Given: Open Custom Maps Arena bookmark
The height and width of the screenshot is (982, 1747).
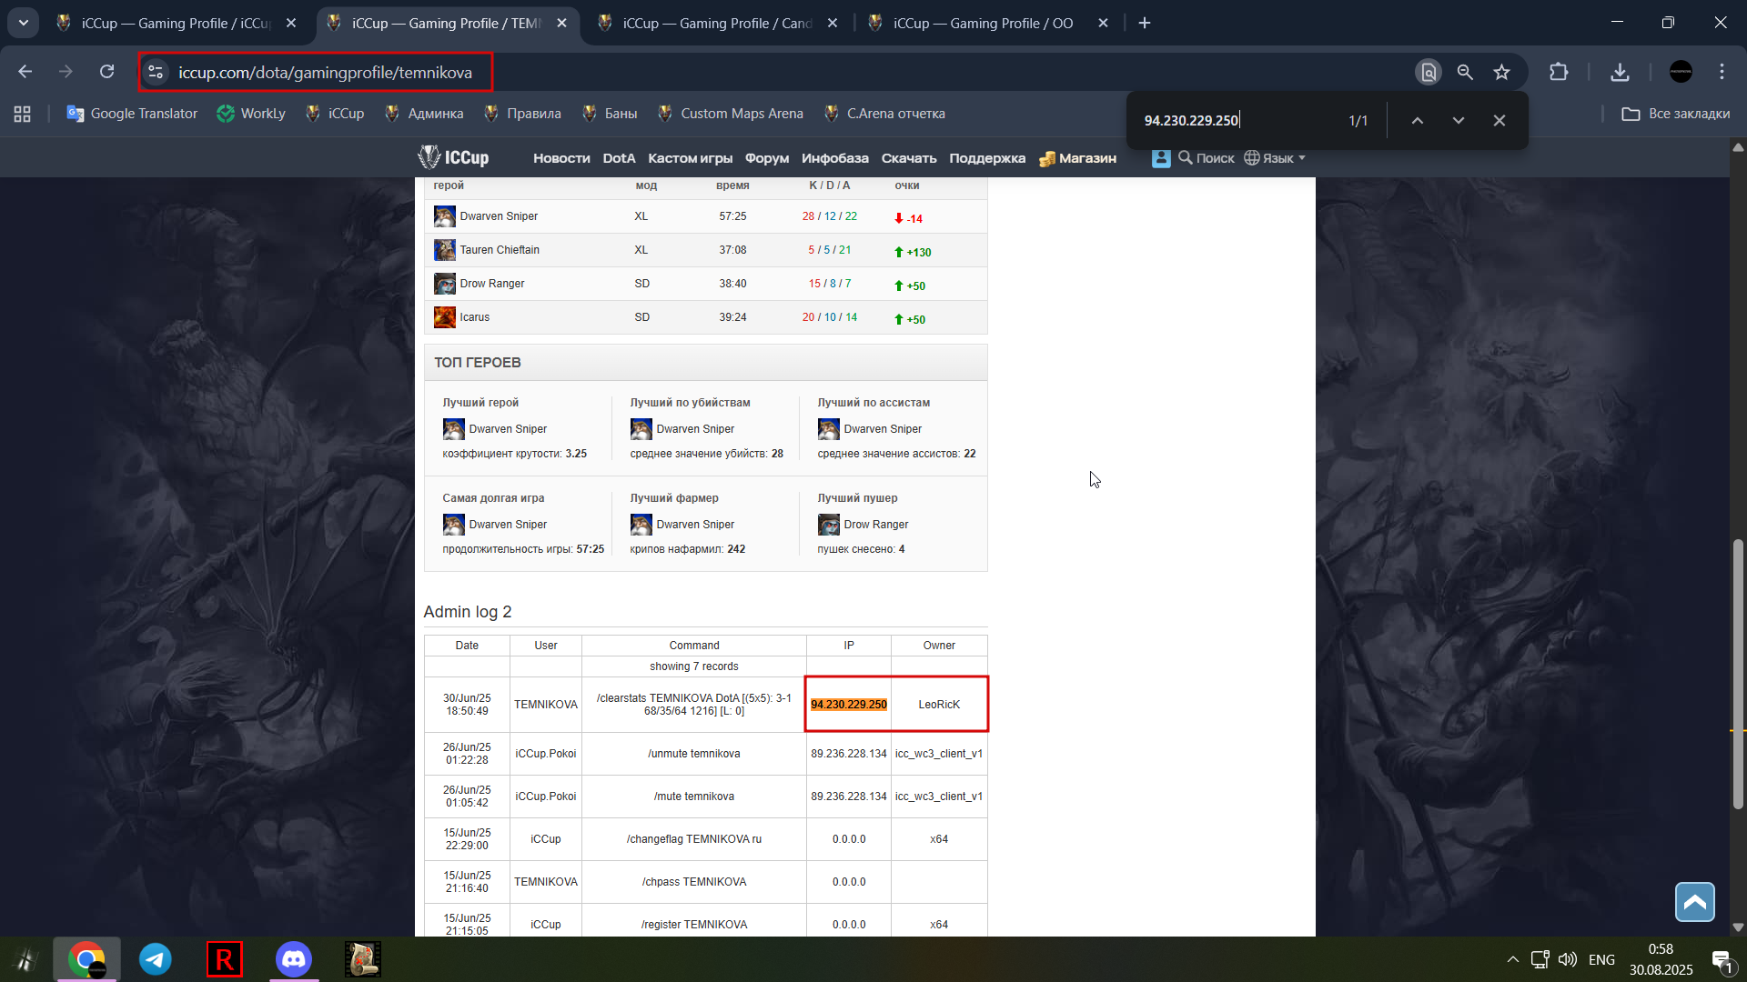Looking at the screenshot, I should click(x=731, y=114).
